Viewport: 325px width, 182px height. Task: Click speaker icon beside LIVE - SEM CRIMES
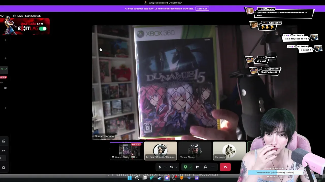tap(14, 16)
